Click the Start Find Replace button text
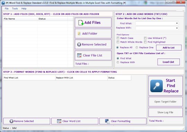Image resolution: width=187 pixels, height=132 pixels. 171,86
